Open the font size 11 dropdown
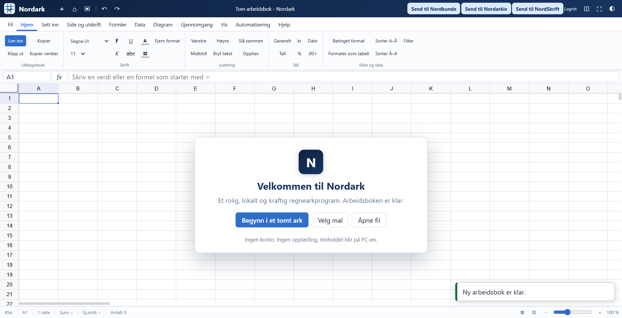Viewport: 622px width, 318px height. 78,54
